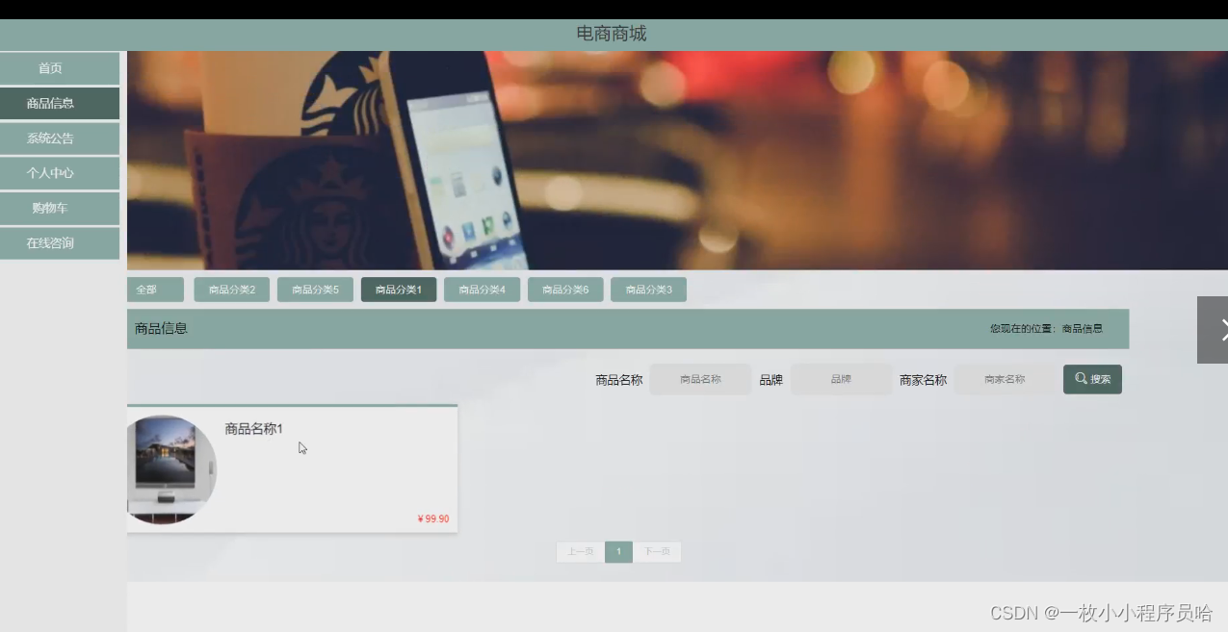Filter by 商品分类4 category
The image size is (1228, 632).
482,290
